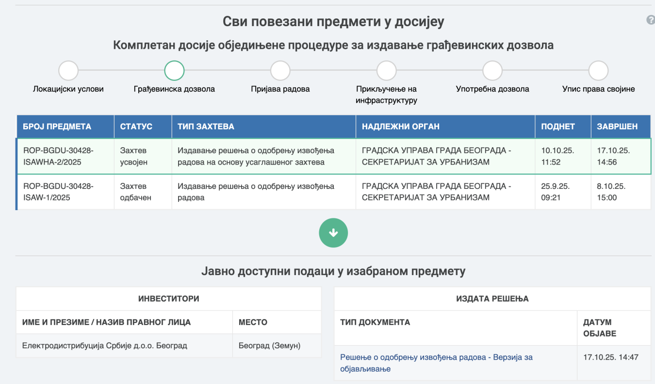Click the help question mark icon
The image size is (655, 384).
(651, 20)
